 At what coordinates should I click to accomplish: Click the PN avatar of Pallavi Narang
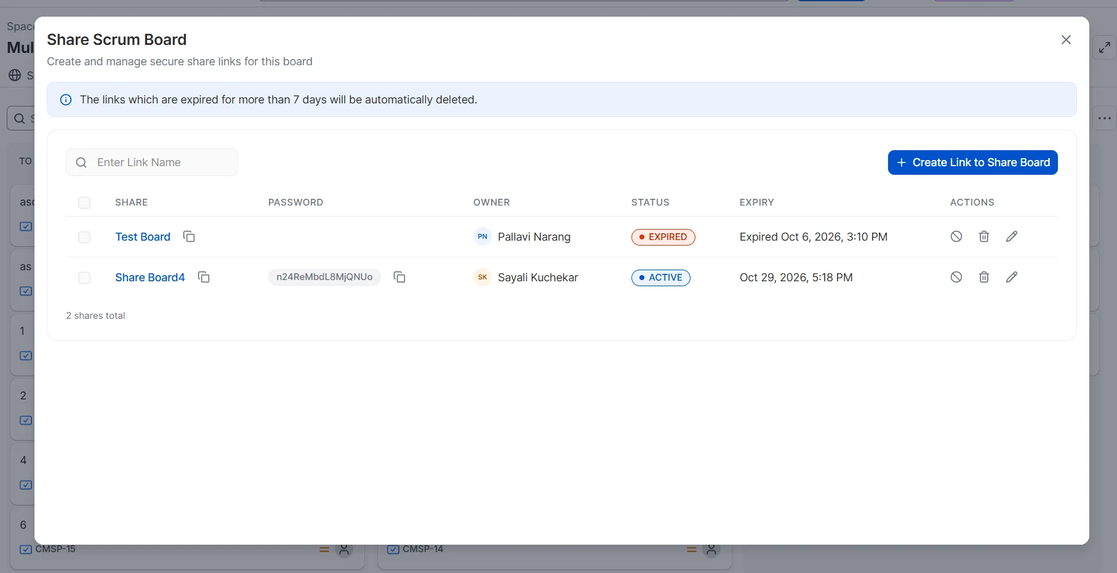click(x=482, y=236)
